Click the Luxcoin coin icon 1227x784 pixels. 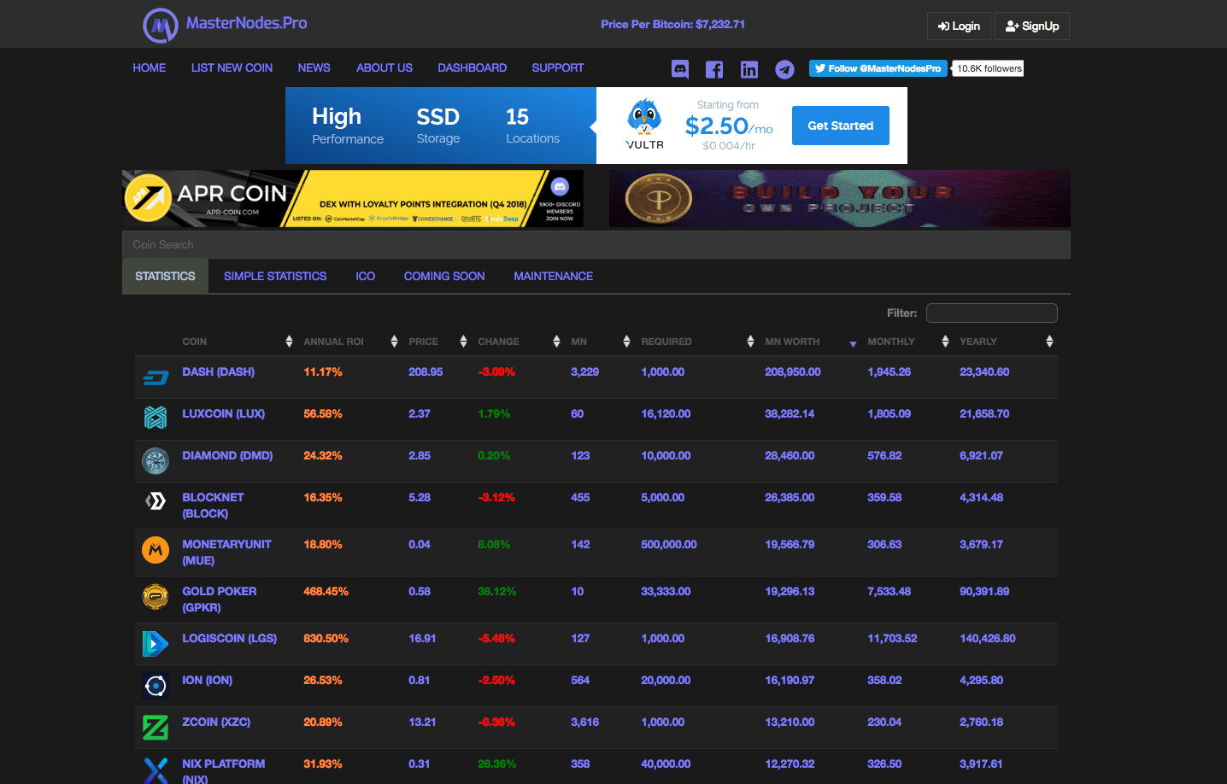tap(156, 417)
